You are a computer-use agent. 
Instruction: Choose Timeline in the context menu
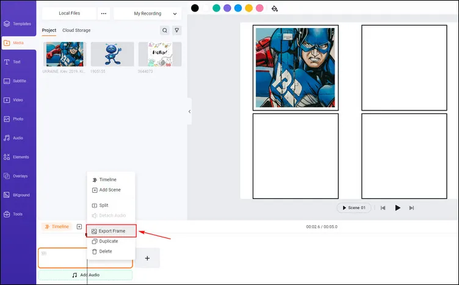click(111, 179)
